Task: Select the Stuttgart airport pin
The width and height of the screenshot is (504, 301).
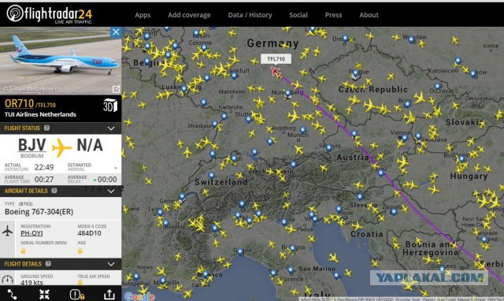Action: coord(248,119)
